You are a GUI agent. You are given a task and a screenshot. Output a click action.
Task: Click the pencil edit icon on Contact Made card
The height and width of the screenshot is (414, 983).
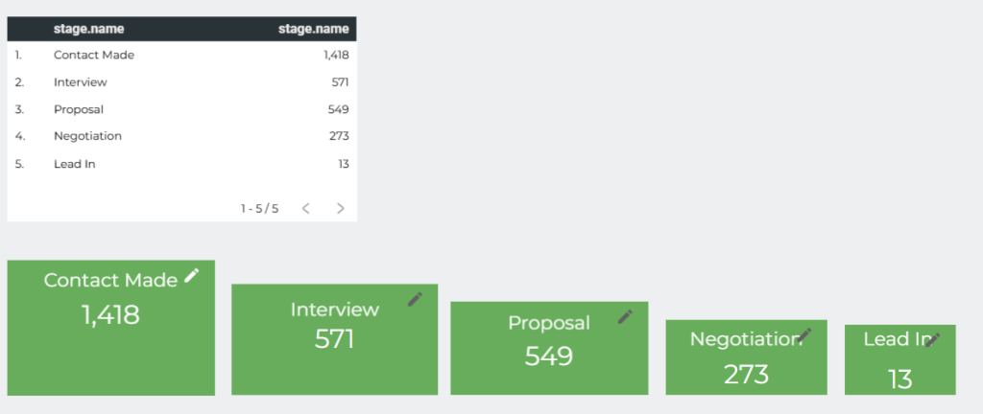point(192,276)
